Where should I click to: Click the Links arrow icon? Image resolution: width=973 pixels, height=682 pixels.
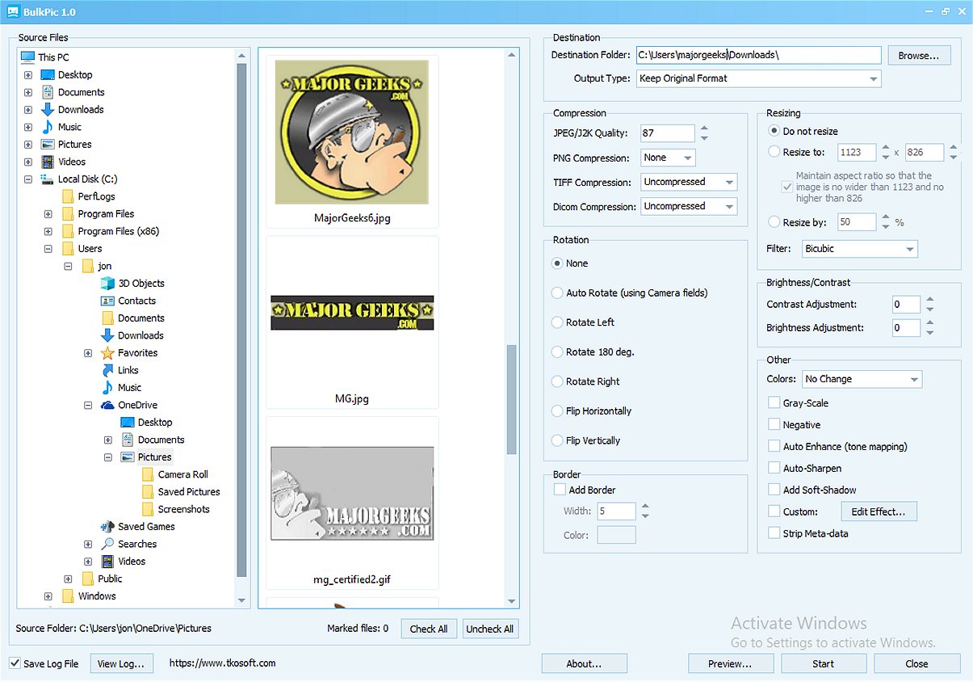[107, 370]
